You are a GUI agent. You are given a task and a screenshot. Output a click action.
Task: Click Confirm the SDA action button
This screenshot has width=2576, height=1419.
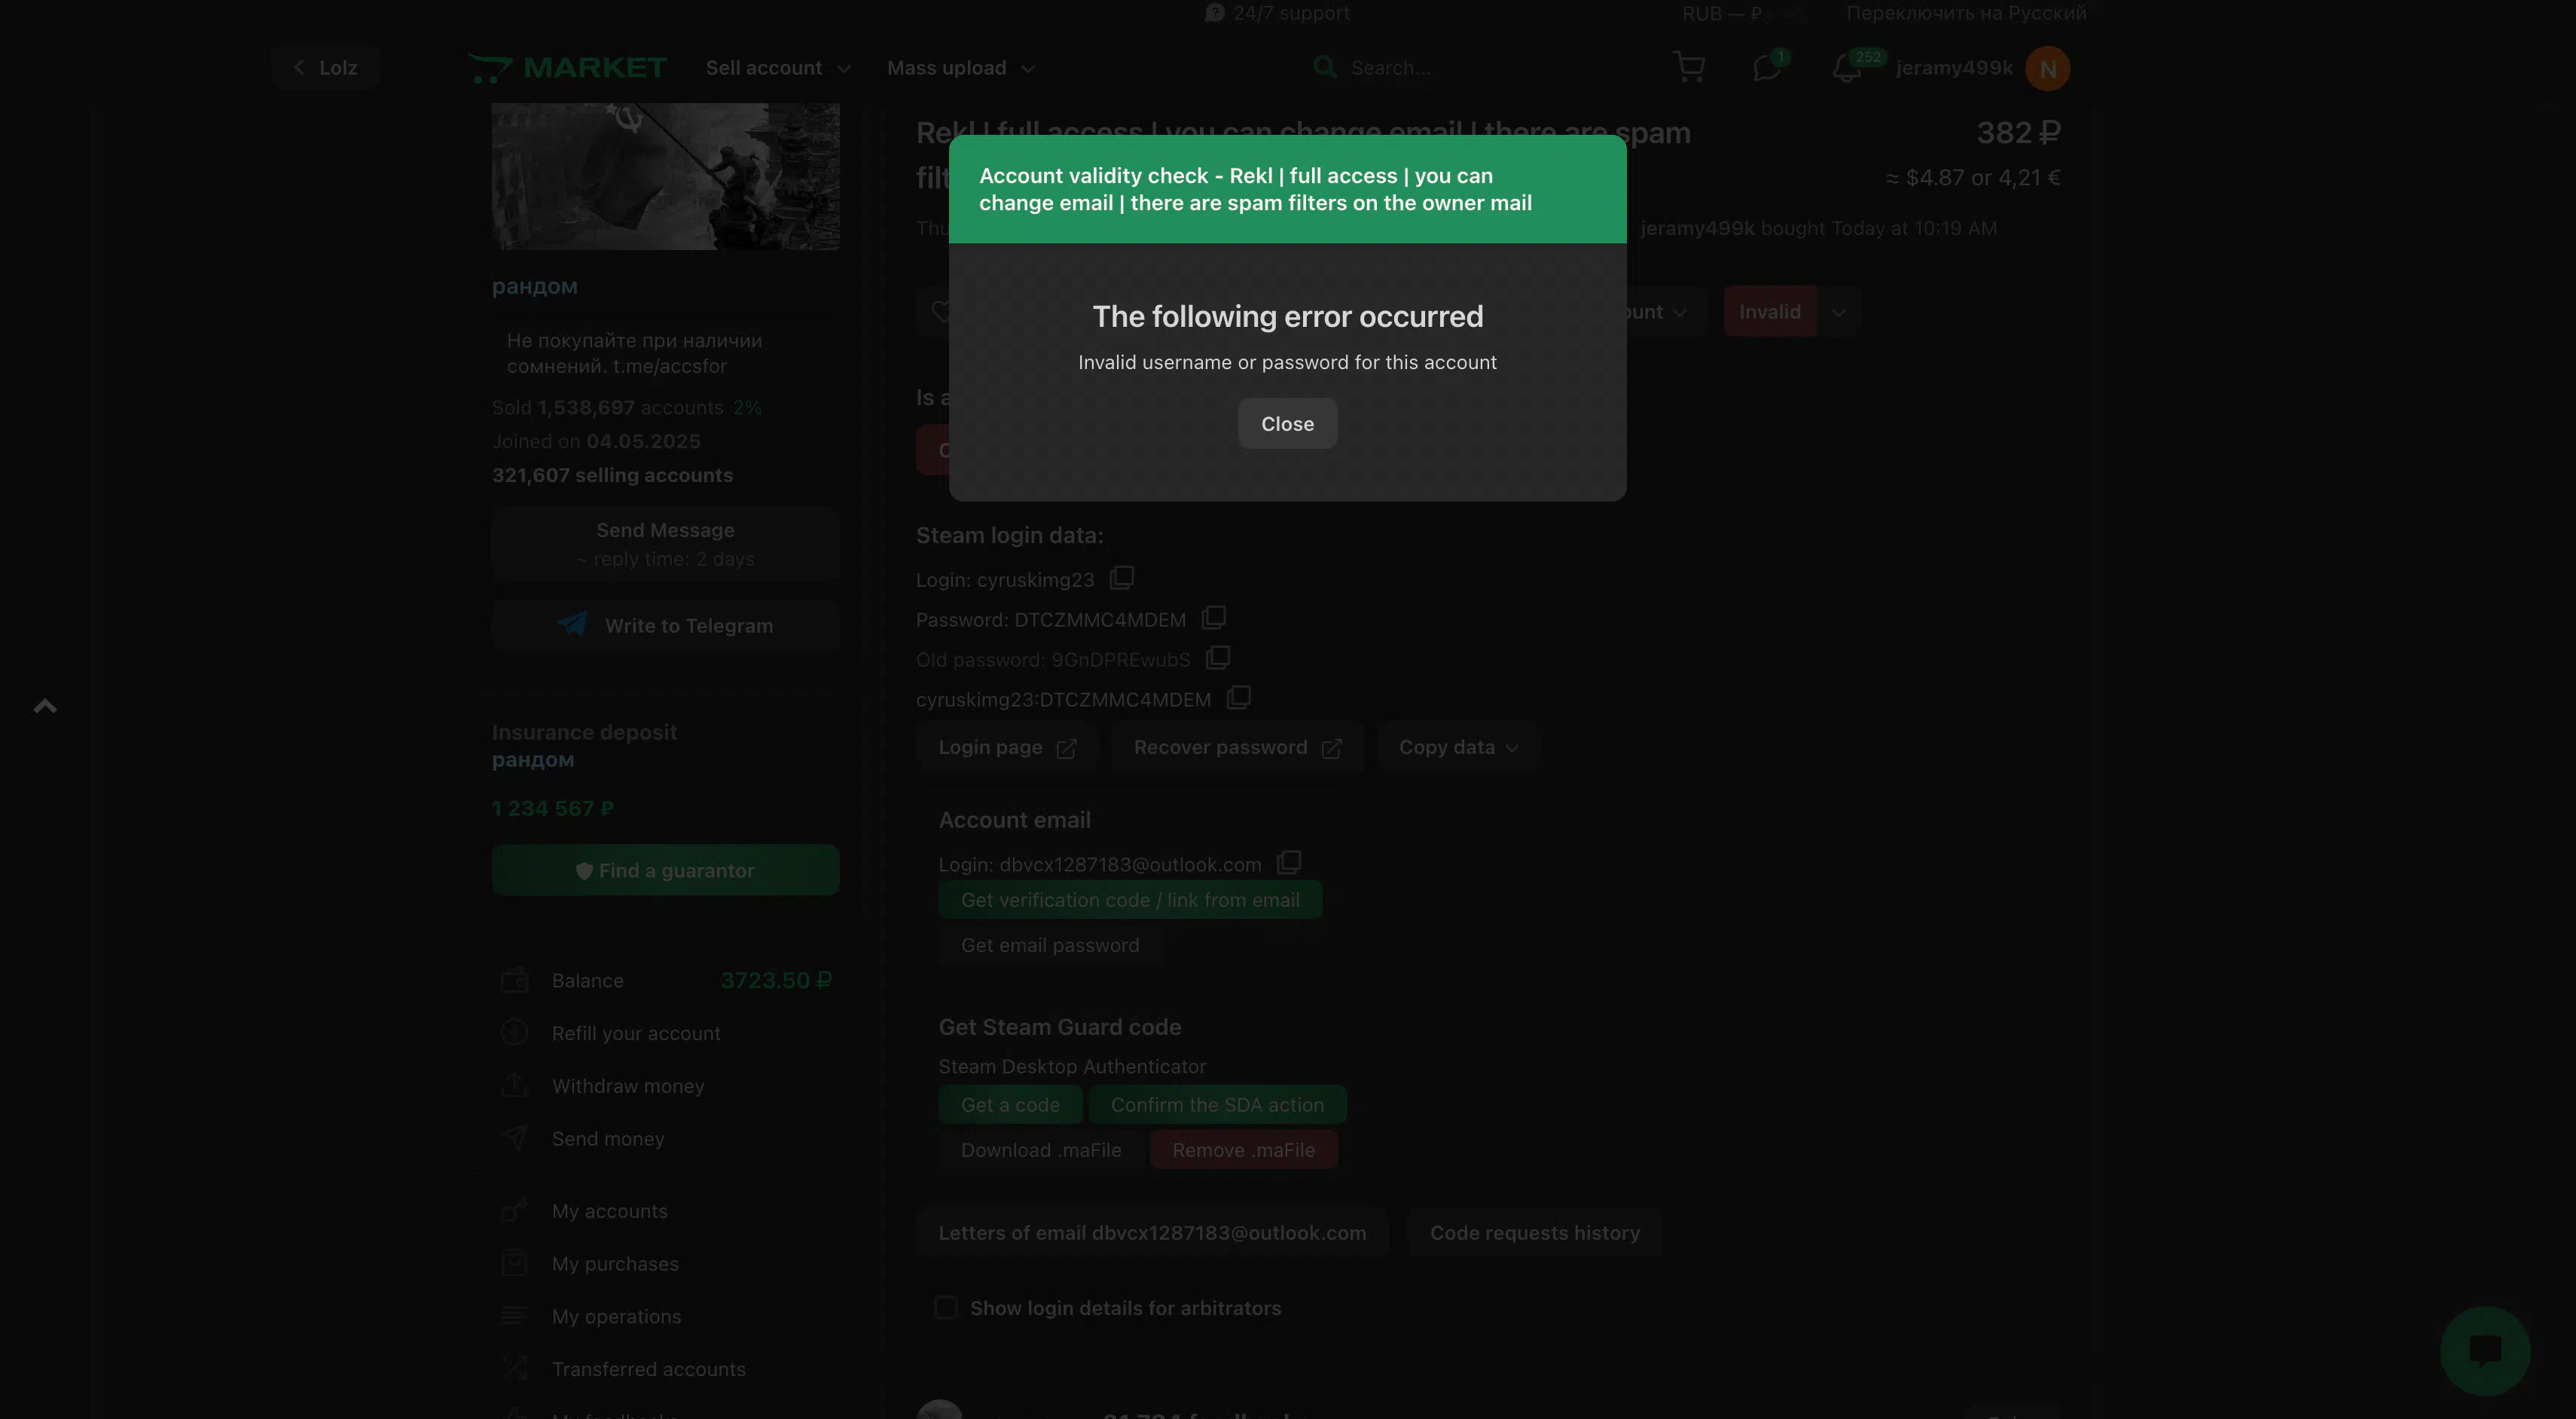(x=1217, y=1104)
